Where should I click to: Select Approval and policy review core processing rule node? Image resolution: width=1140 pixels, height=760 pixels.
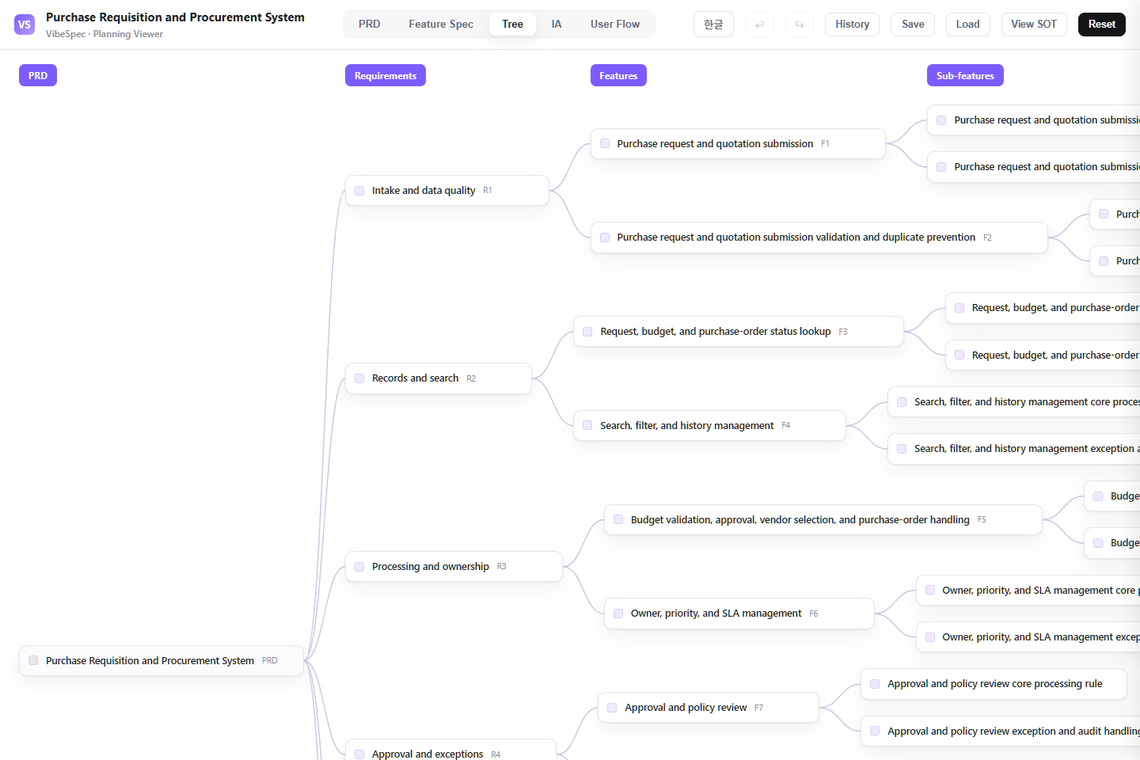coord(994,684)
